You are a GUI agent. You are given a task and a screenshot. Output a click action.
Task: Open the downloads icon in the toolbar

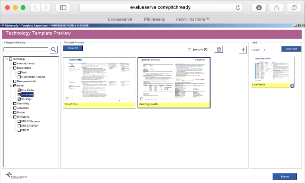[259, 8]
